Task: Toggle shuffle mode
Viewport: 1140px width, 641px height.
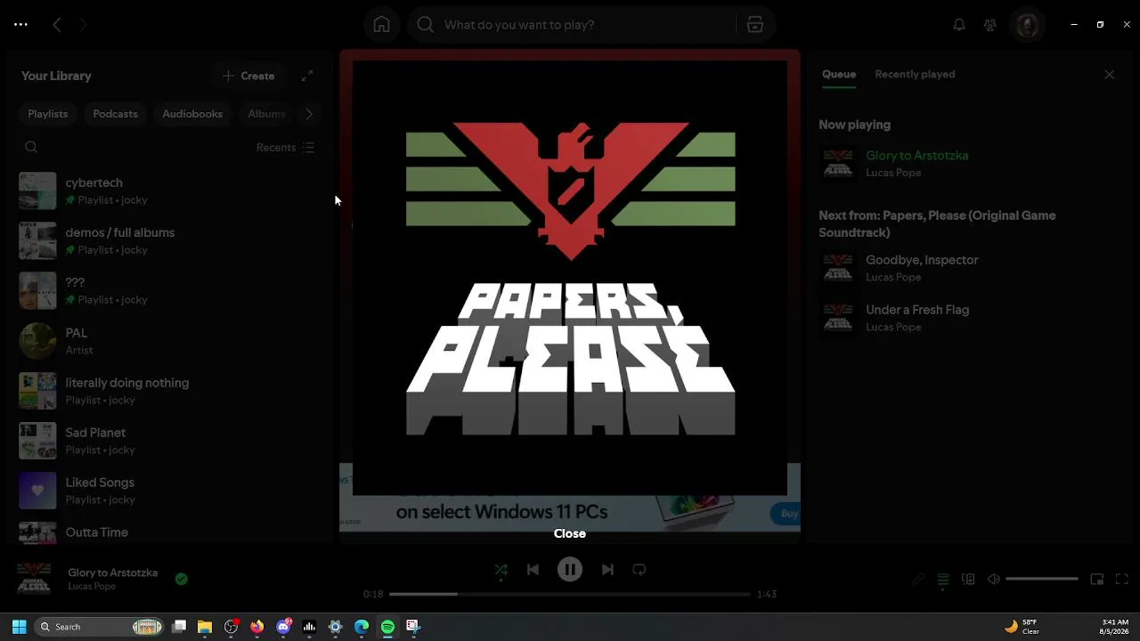Action: 501,570
